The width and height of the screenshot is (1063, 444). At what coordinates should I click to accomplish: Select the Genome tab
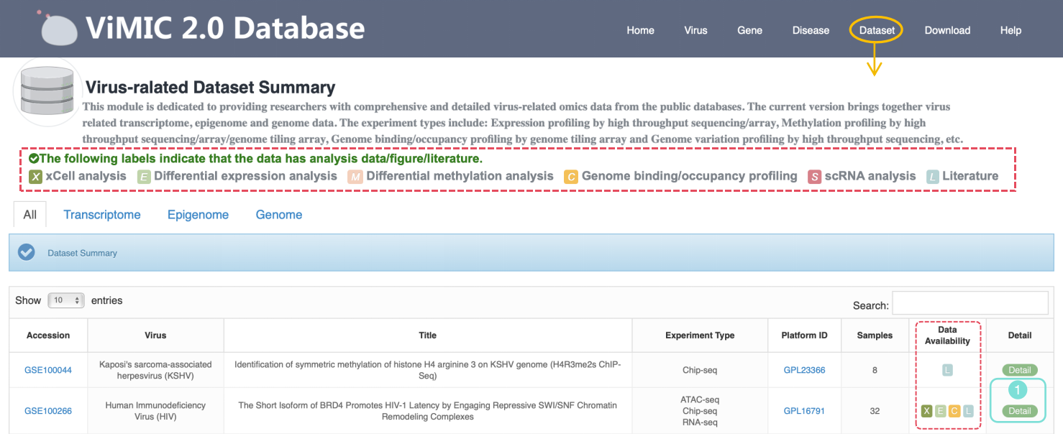pos(279,215)
